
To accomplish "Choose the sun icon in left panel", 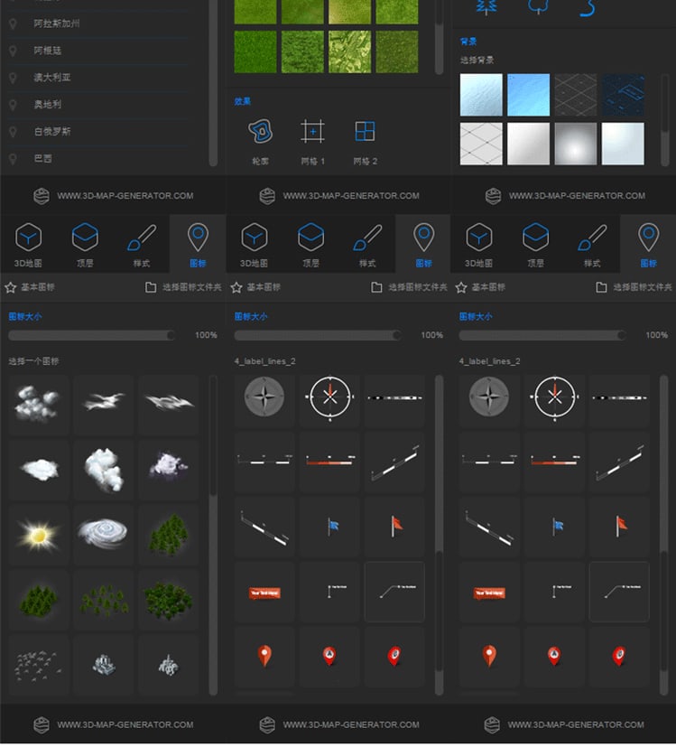I will click(x=38, y=535).
